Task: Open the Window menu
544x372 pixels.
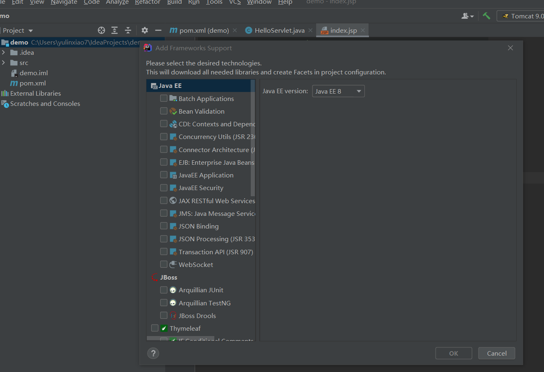Action: [x=259, y=2]
